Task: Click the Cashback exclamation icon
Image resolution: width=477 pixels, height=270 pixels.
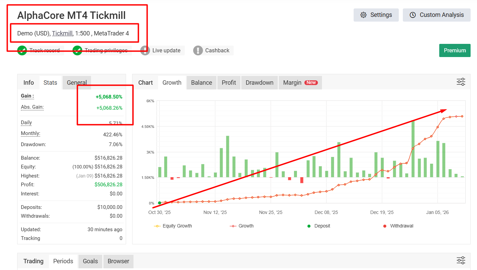Action: [x=198, y=51]
